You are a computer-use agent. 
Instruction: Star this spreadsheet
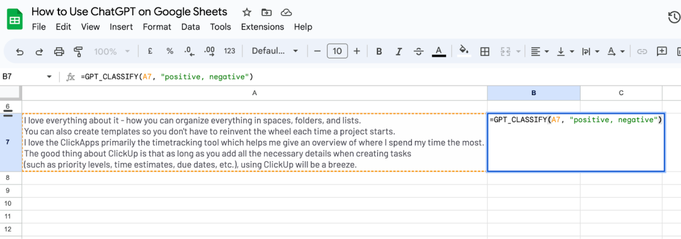click(247, 12)
